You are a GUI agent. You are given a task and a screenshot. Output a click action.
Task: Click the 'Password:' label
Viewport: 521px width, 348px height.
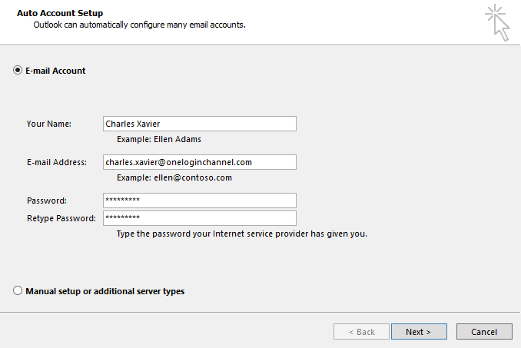tap(47, 201)
